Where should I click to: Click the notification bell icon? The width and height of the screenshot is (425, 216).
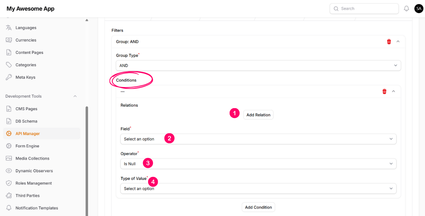(406, 9)
